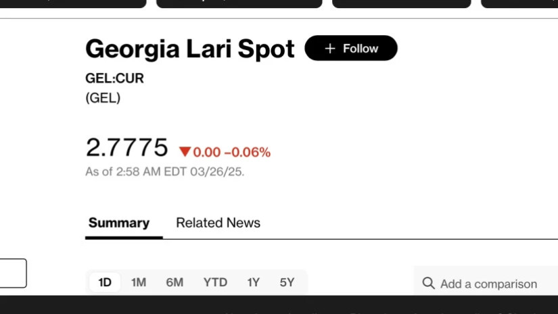558x314 pixels.
Task: Click the Georgia Lari Spot heading
Action: click(x=190, y=49)
